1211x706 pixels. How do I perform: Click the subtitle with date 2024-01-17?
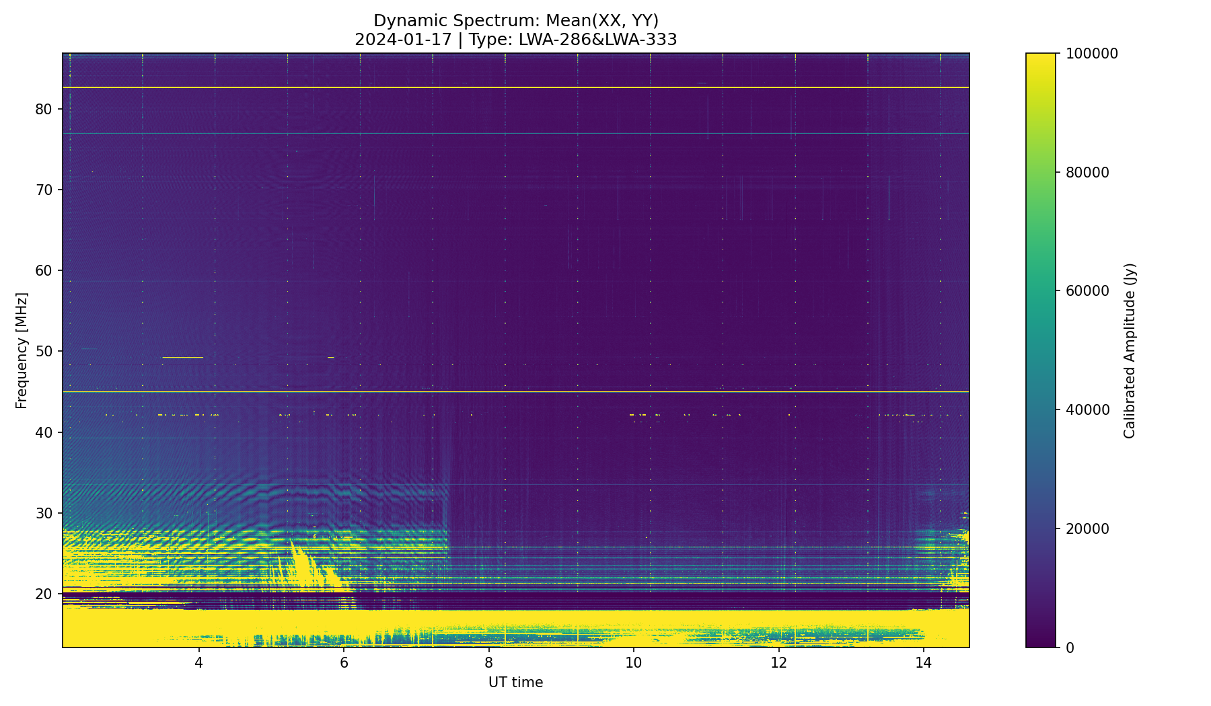coord(515,40)
